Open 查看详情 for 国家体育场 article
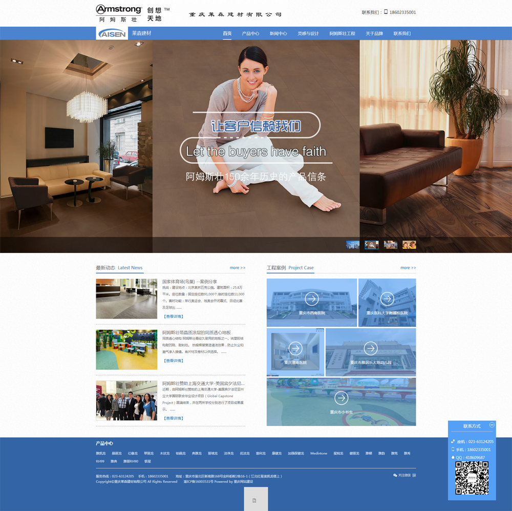 [174, 316]
